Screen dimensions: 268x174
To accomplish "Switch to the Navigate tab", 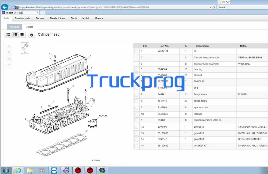I will 14,27.
